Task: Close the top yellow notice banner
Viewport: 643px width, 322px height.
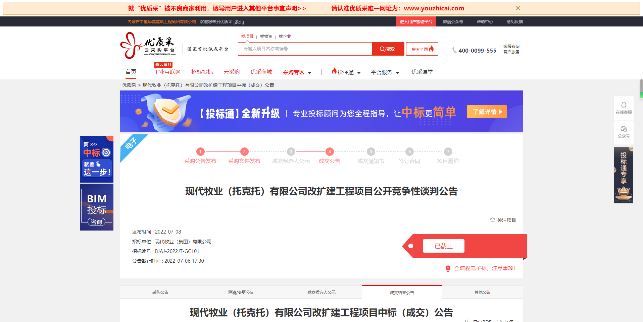Action: pyautogui.click(x=518, y=8)
